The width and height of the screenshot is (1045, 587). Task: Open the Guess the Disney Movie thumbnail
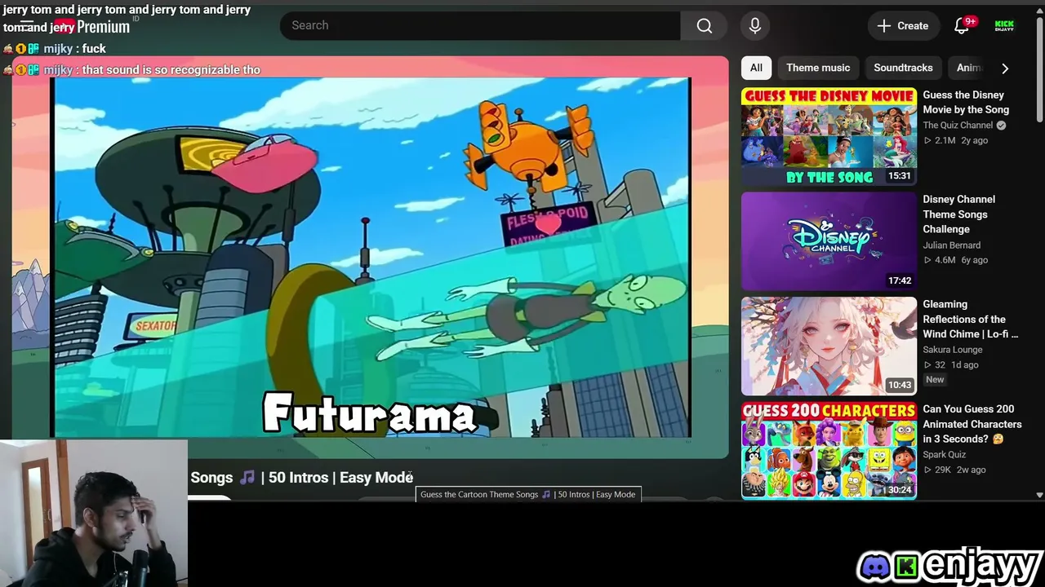click(829, 137)
